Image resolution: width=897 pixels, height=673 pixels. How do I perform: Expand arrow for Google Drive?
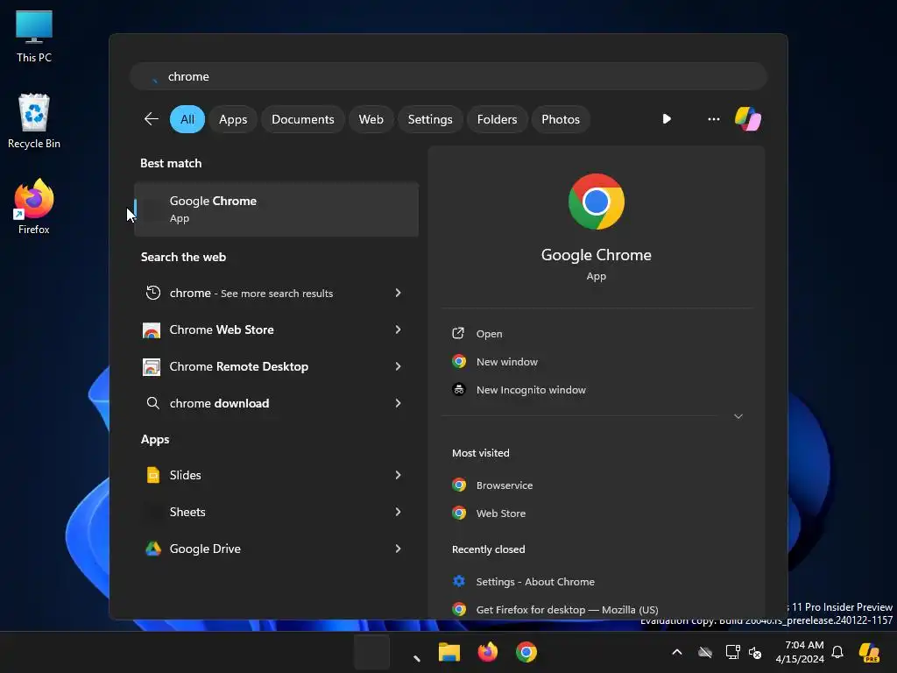click(x=399, y=549)
